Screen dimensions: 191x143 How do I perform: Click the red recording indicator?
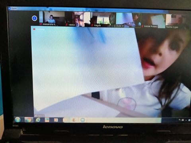(34, 29)
